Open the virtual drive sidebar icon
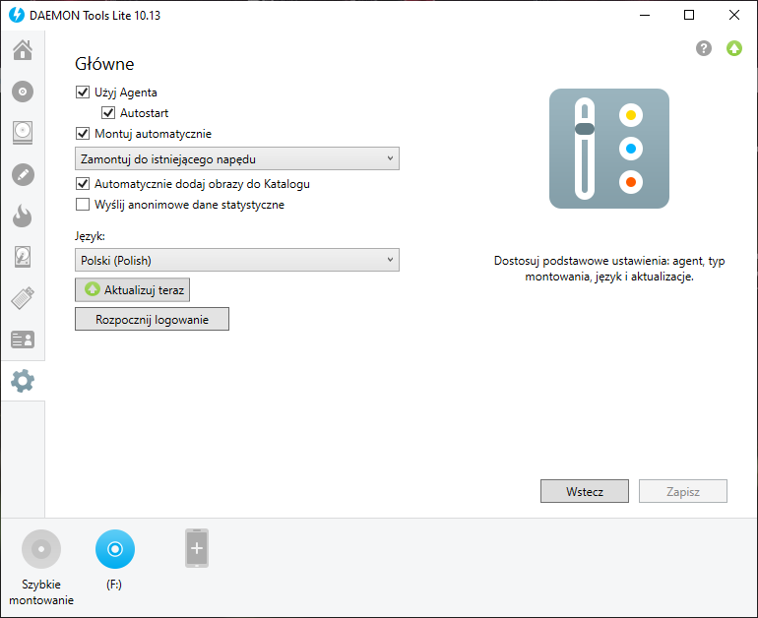This screenshot has width=758, height=618. (x=23, y=133)
